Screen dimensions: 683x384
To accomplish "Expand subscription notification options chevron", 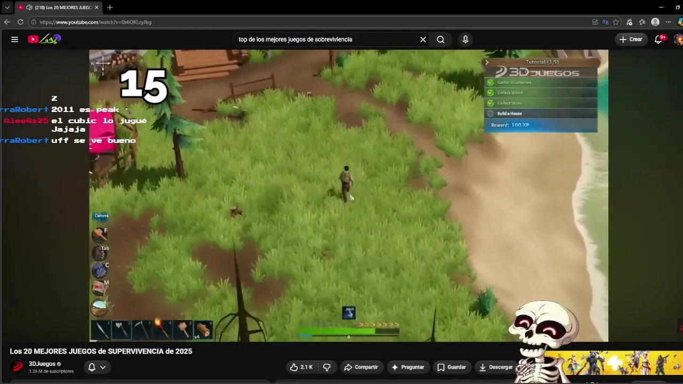I will pyautogui.click(x=103, y=367).
